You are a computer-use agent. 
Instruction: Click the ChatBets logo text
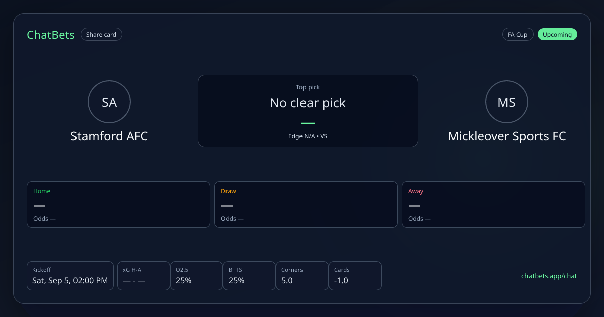coord(51,35)
